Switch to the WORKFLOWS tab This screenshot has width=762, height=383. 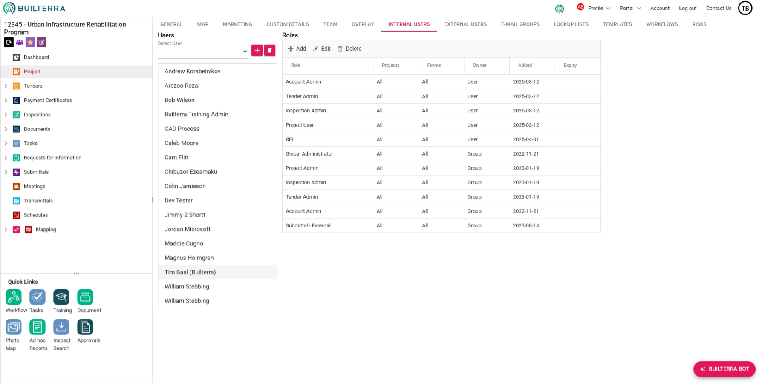tap(662, 24)
